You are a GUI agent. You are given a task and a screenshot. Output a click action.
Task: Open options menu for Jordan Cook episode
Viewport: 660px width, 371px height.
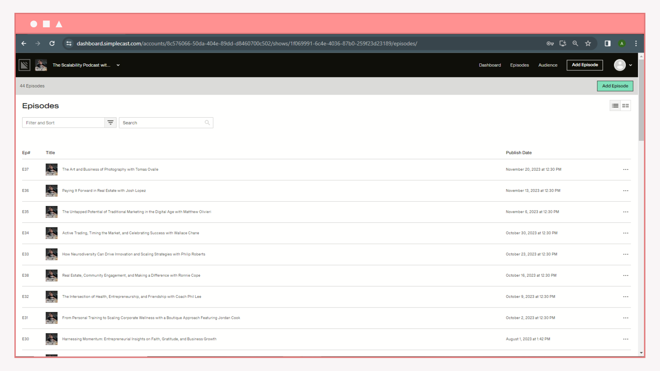pyautogui.click(x=626, y=318)
